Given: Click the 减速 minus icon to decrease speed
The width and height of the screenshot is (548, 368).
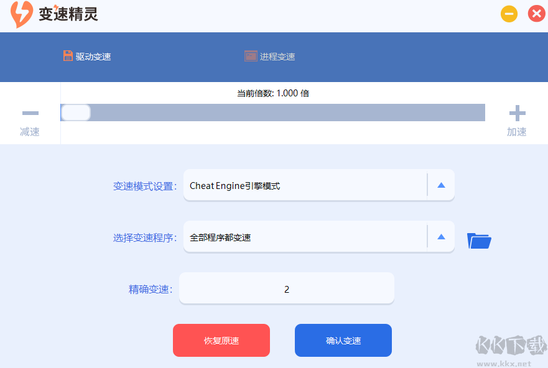Looking at the screenshot, I should [30, 113].
